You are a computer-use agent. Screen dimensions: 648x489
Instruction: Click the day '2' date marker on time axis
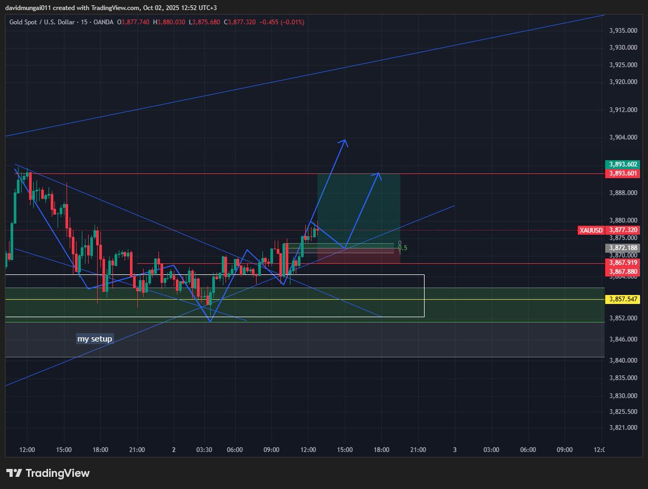[174, 450]
